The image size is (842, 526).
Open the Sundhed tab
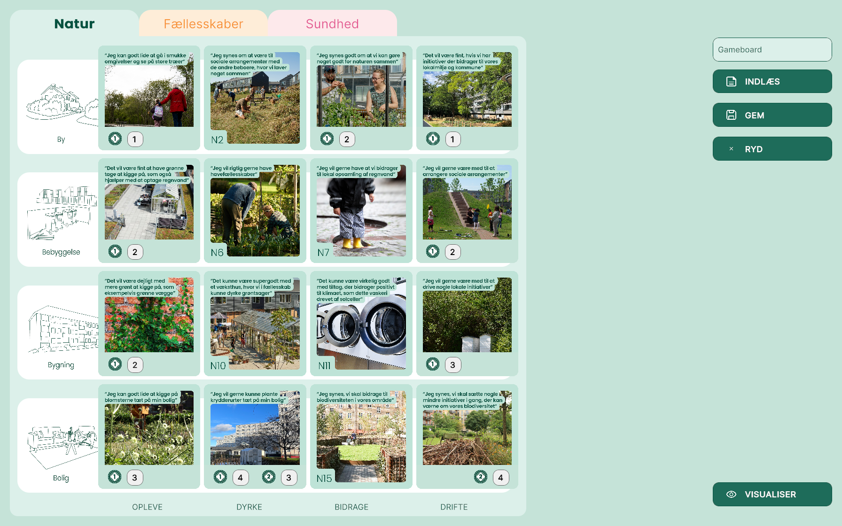click(332, 24)
